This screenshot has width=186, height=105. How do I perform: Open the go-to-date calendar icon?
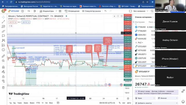point(58,103)
